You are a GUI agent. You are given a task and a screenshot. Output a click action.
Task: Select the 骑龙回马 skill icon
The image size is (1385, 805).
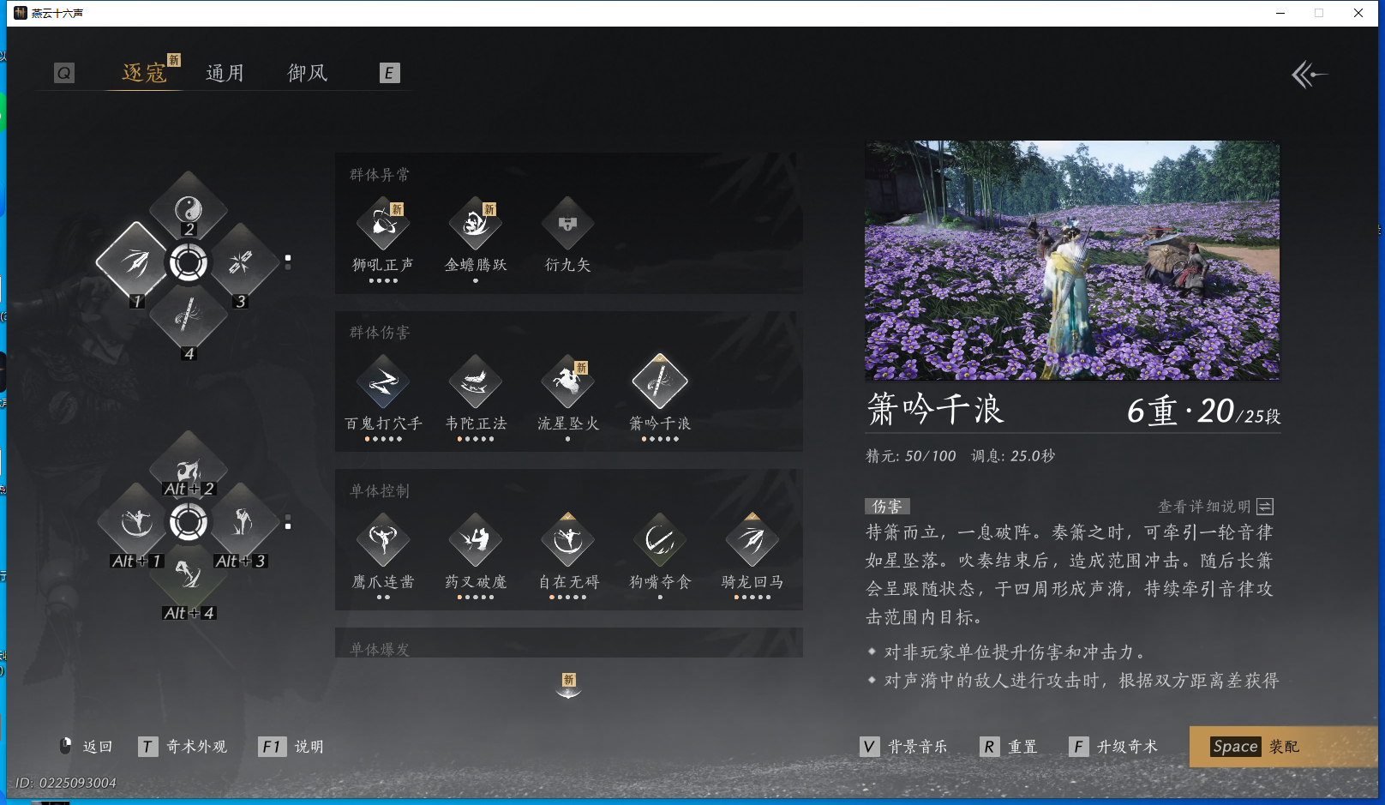point(752,541)
